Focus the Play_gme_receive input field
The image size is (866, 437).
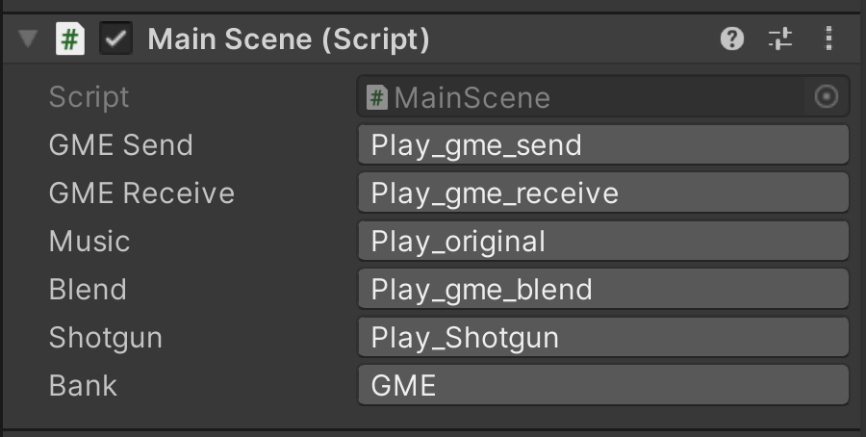click(602, 193)
